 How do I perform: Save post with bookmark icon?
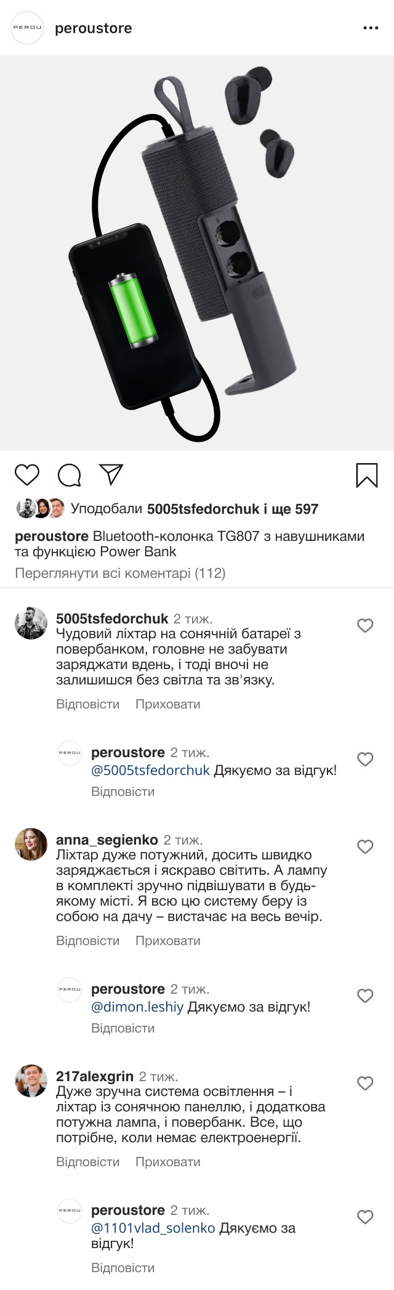367,475
